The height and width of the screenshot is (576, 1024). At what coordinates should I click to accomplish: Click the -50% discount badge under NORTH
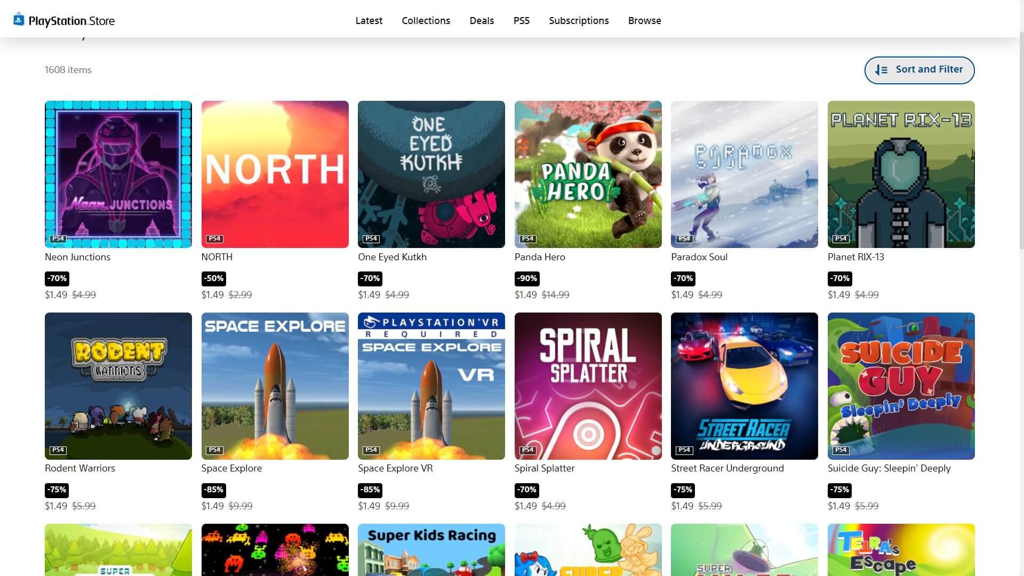[214, 278]
